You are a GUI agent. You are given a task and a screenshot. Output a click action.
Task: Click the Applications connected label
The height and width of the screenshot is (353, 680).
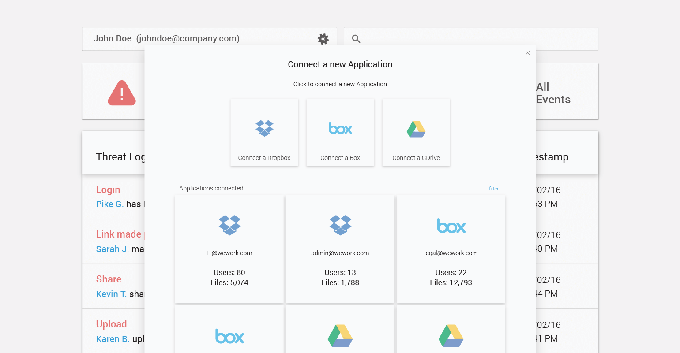pyautogui.click(x=211, y=188)
